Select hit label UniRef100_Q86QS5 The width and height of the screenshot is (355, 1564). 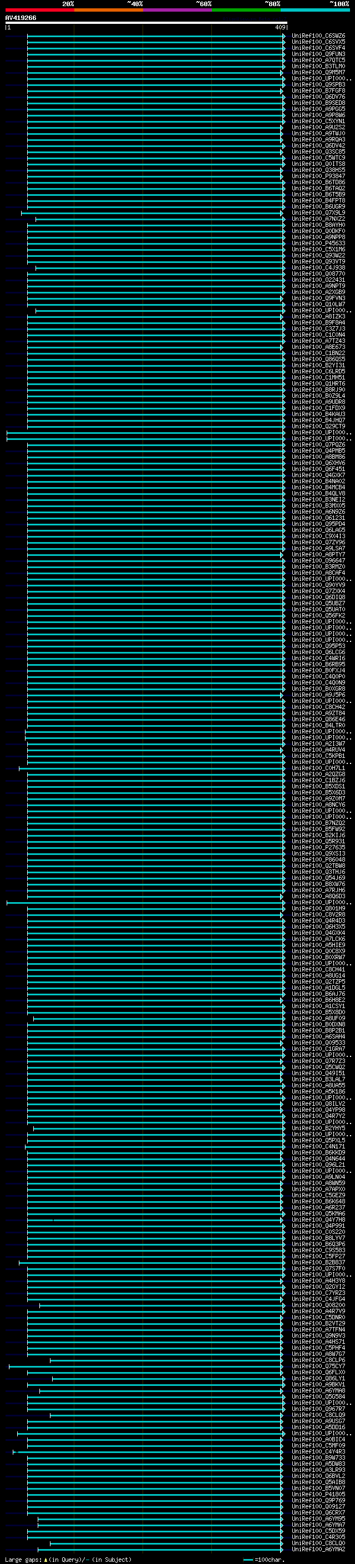click(318, 359)
